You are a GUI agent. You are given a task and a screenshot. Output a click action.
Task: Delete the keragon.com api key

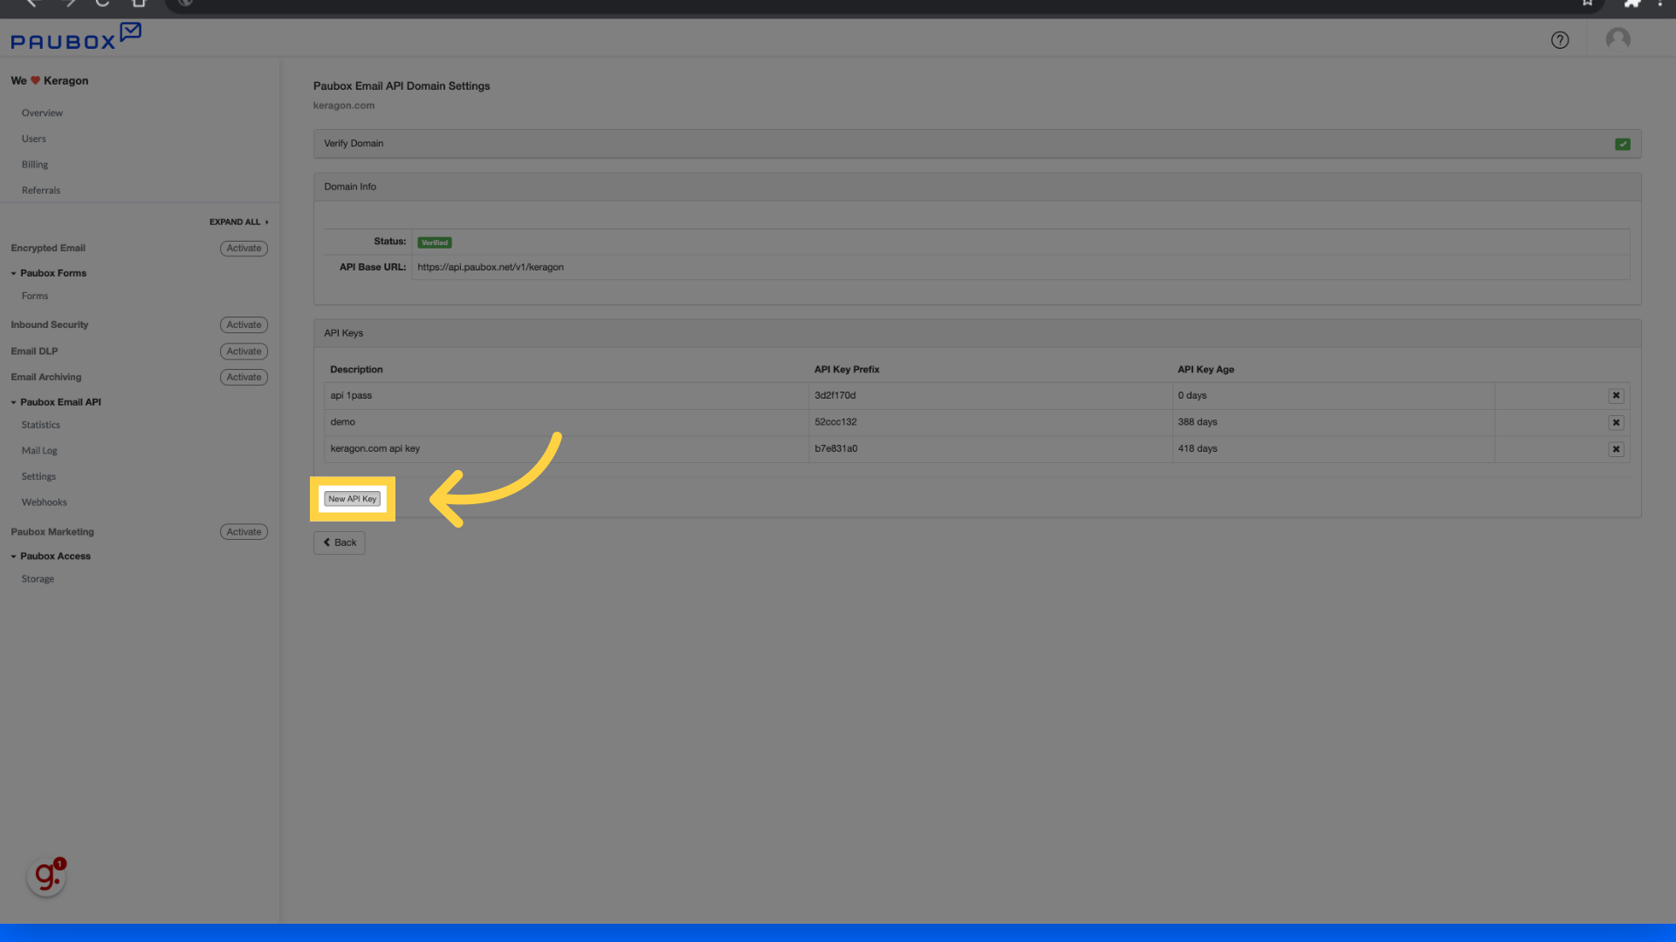[x=1616, y=449]
